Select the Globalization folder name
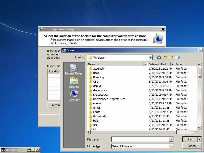 [x=101, y=116]
